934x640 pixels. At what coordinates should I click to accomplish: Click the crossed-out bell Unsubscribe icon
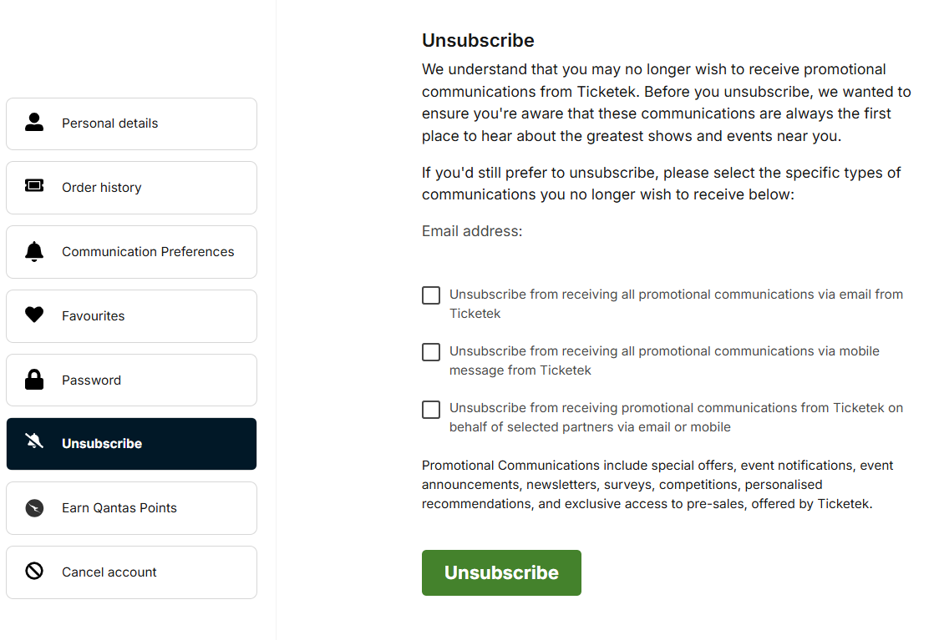coord(34,443)
